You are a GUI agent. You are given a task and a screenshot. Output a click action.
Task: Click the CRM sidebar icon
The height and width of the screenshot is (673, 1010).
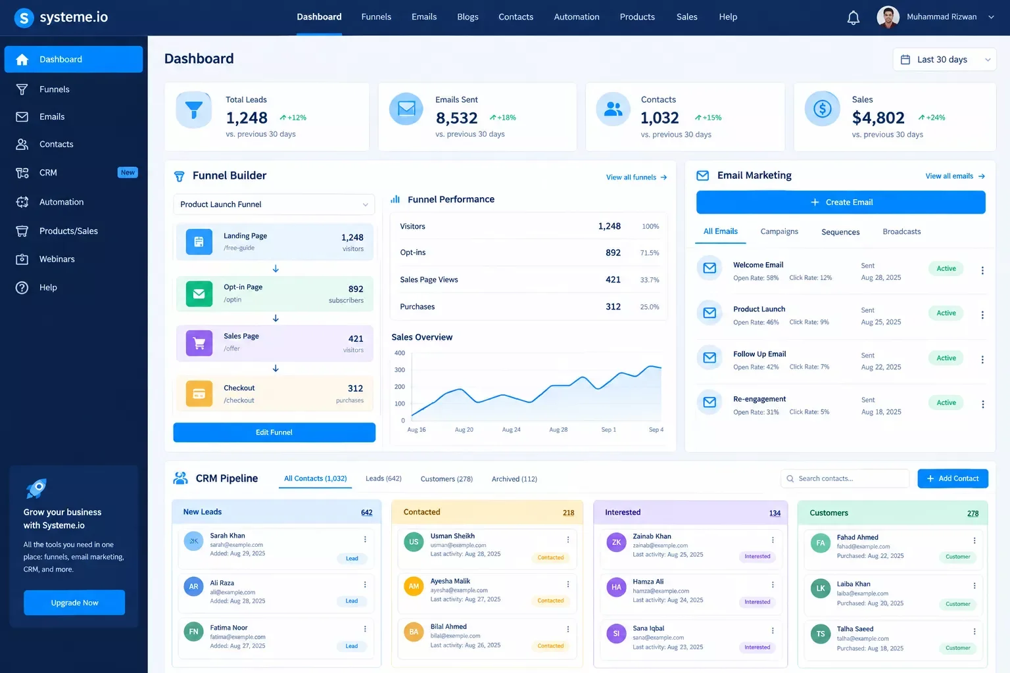pos(22,173)
